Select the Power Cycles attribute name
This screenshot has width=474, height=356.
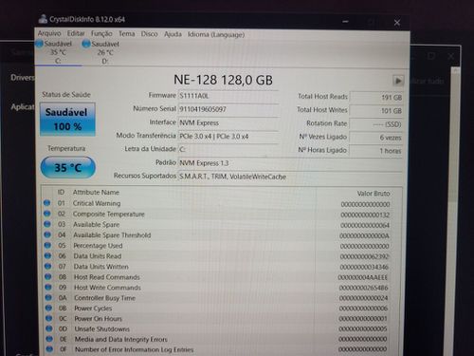pyautogui.click(x=93, y=309)
